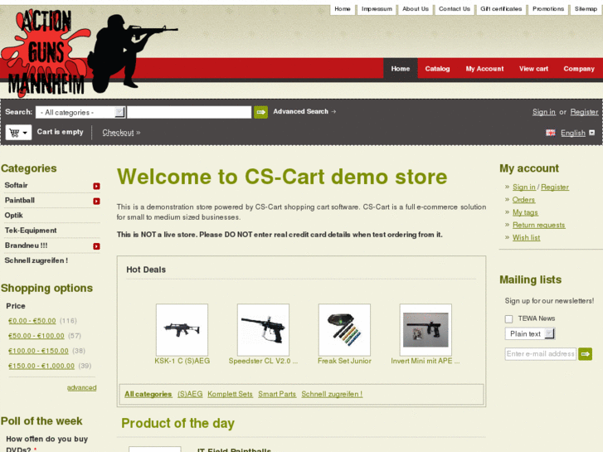The width and height of the screenshot is (603, 452).
Task: Open the KSK-1 C (S)AEG product thumbnail
Action: 182,330
